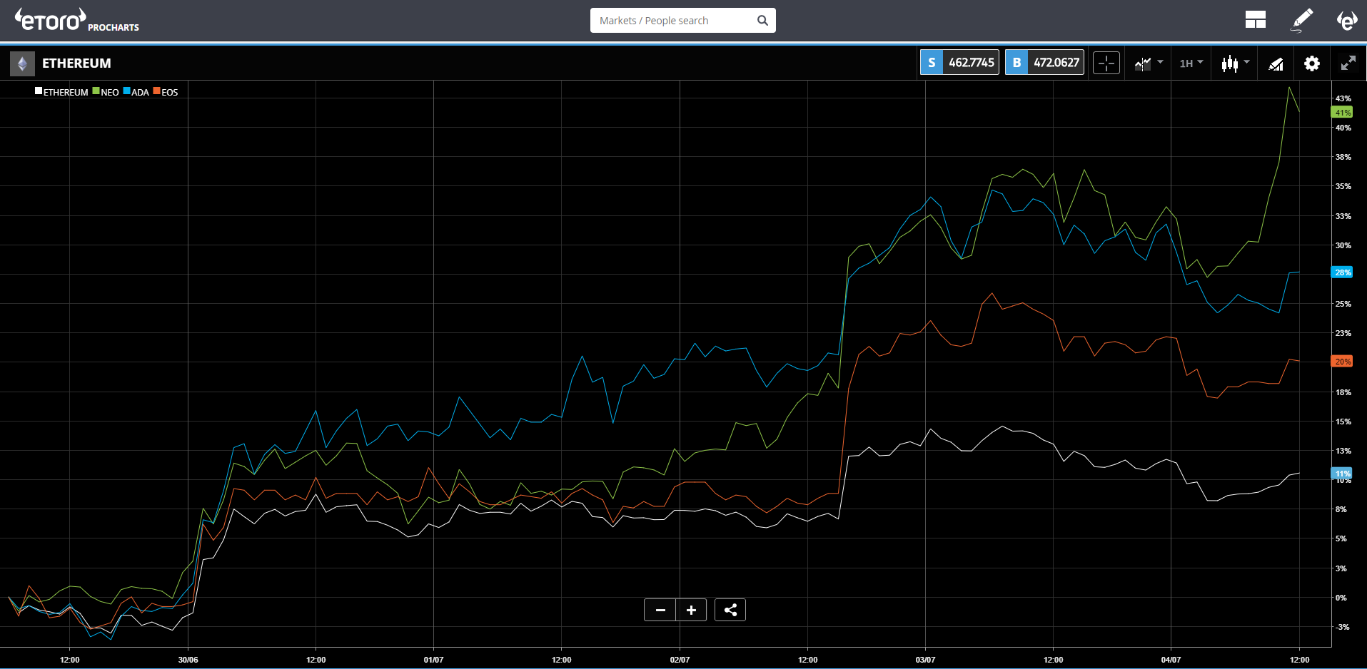
Task: Click the 11% Ethereum price tag
Action: tap(1342, 474)
